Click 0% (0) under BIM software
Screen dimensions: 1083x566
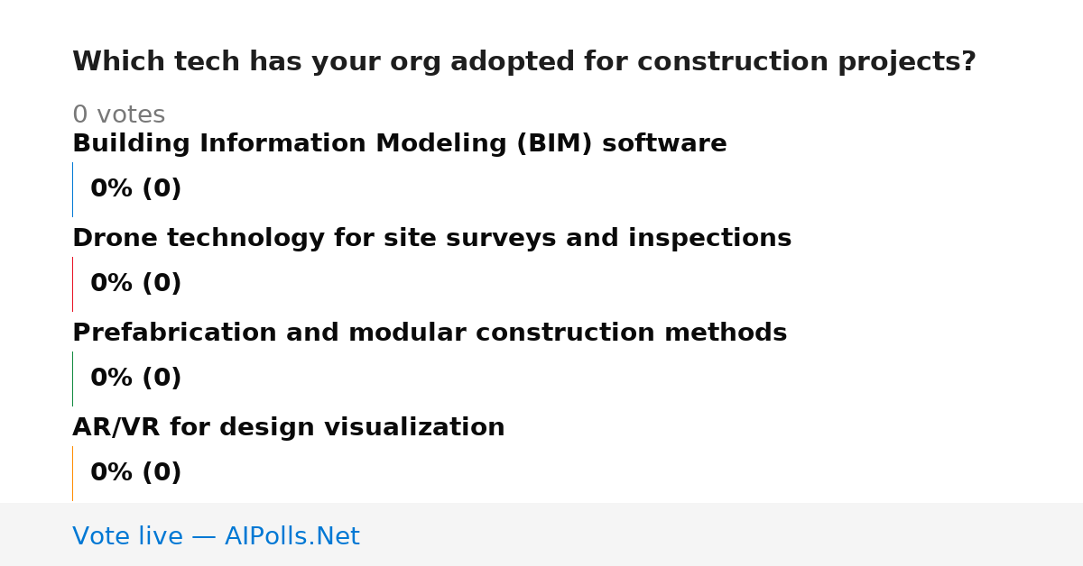click(136, 189)
